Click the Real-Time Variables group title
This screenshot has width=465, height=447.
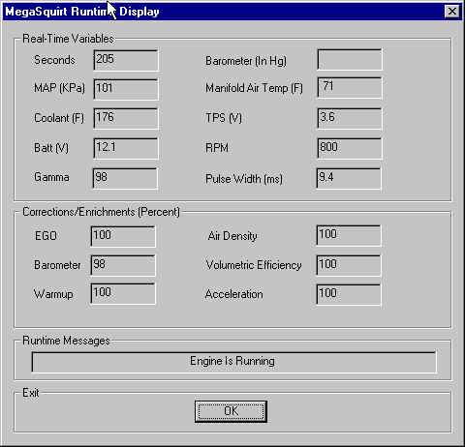(68, 39)
